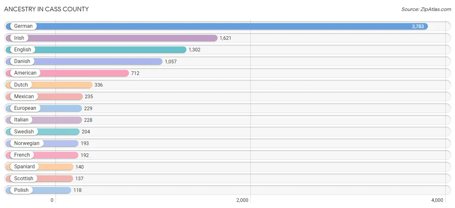Click the European ancestry label
Viewport: 455px width, 208px height.
click(25, 108)
